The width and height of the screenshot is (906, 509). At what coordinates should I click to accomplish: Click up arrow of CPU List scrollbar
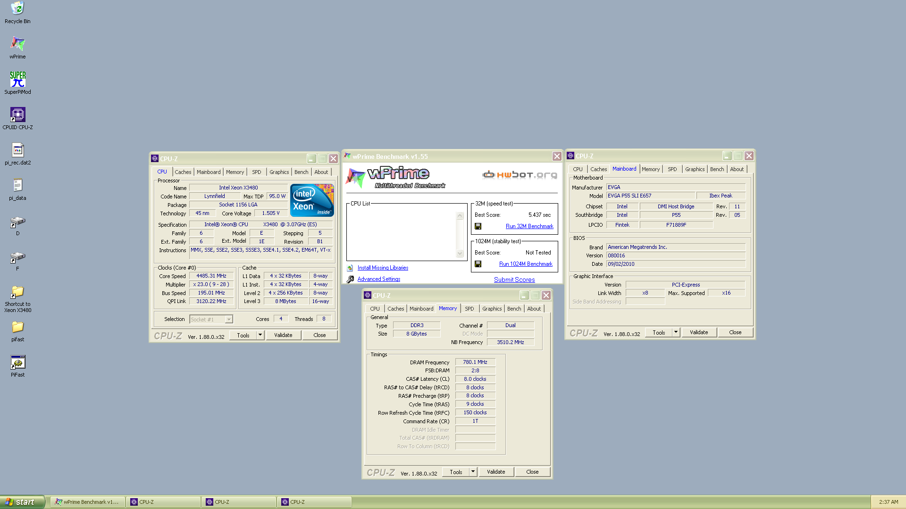460,215
